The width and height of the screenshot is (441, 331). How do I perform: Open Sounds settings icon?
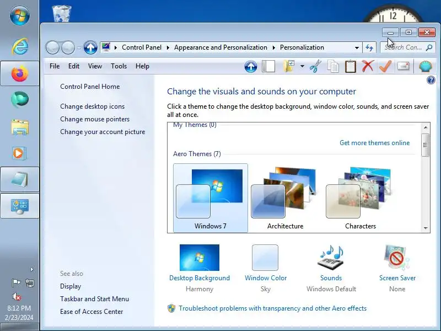pos(331,258)
